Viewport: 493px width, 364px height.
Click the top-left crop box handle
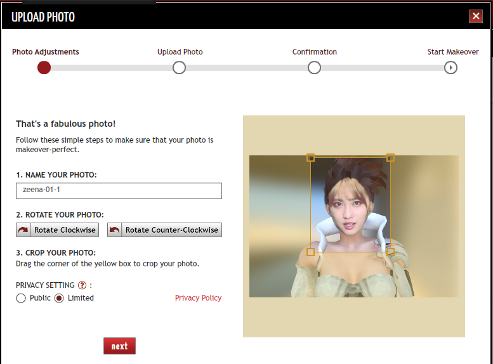tap(310, 157)
